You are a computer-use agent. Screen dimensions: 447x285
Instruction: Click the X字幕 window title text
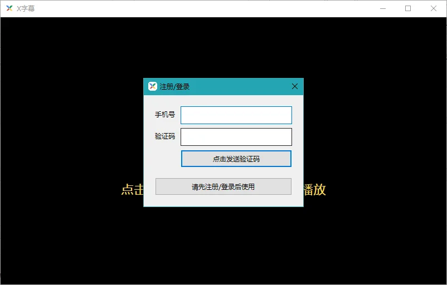(26, 8)
